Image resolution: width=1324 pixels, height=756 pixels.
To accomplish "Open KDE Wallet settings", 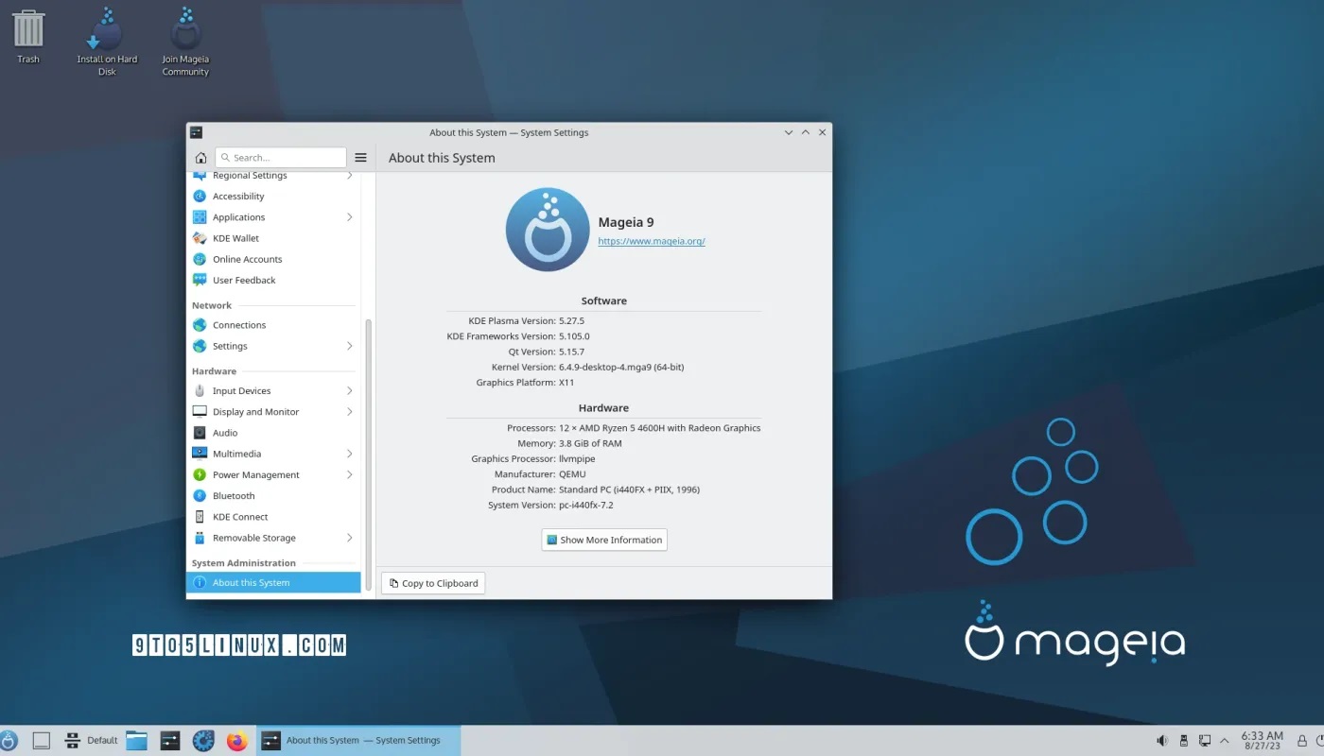I will click(274, 238).
